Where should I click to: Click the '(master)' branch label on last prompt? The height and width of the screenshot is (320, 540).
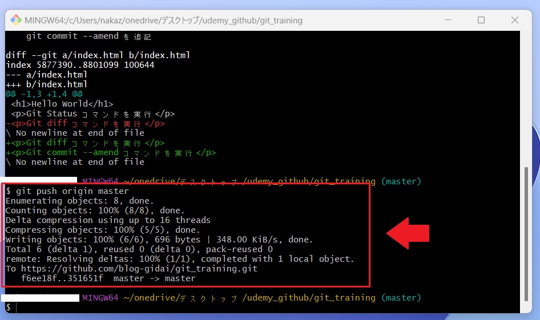tap(401, 298)
